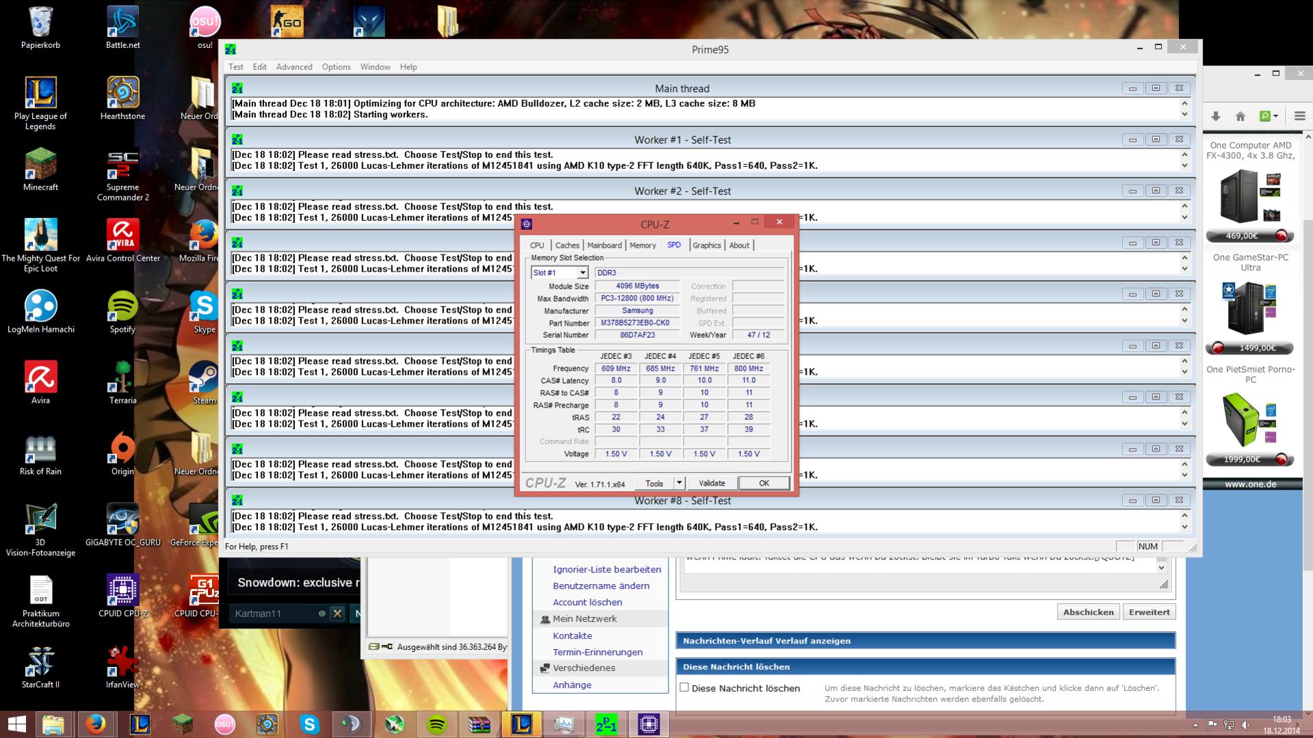Screen dimensions: 1313x738
Task: Click the Validate button in CPU-Z
Action: (712, 483)
